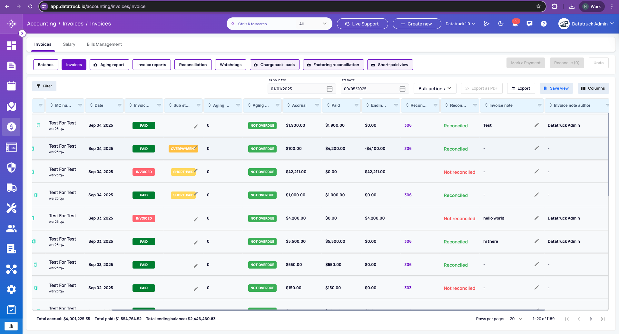Viewport: 619px width, 334px height.
Task: Edit the invoice note for the hello world row
Action: (x=536, y=218)
